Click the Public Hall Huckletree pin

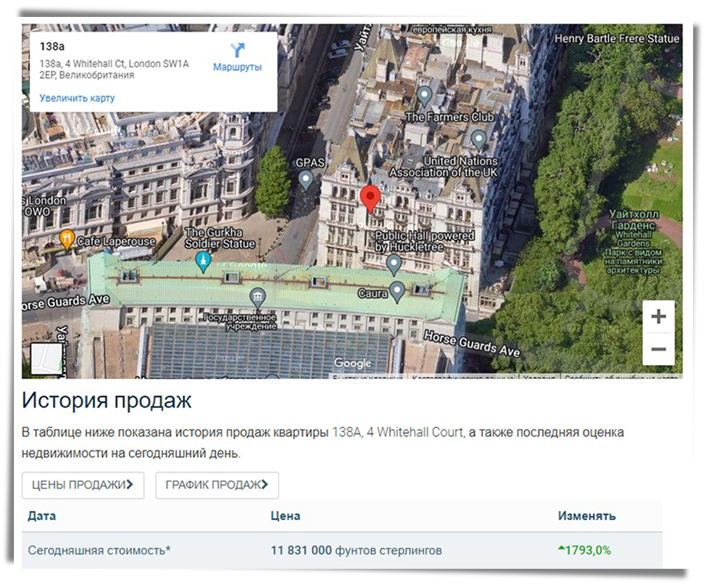[393, 265]
